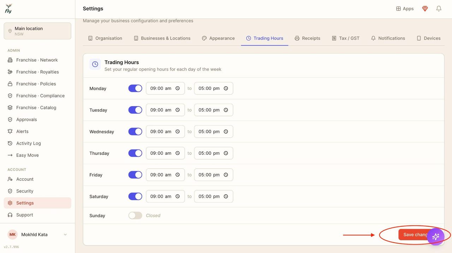The width and height of the screenshot is (452, 253).
Task: Open Support in sidebar
Action: coord(37,215)
